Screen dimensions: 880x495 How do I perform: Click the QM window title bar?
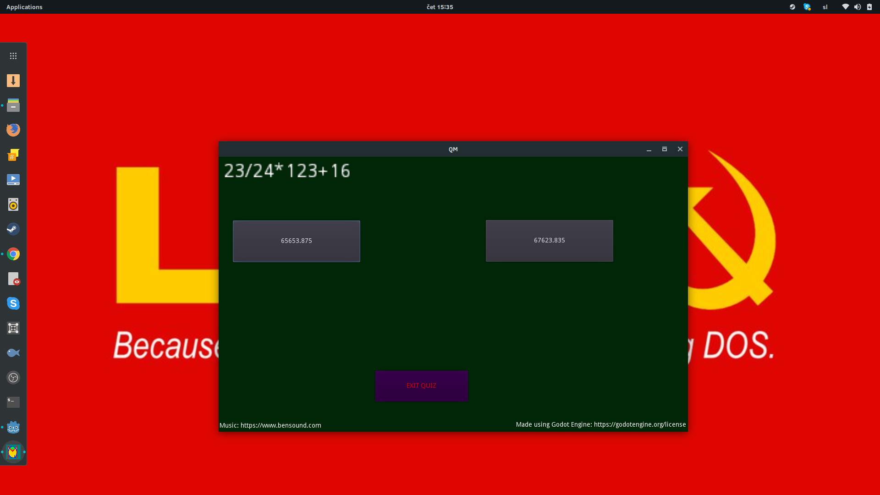(453, 149)
